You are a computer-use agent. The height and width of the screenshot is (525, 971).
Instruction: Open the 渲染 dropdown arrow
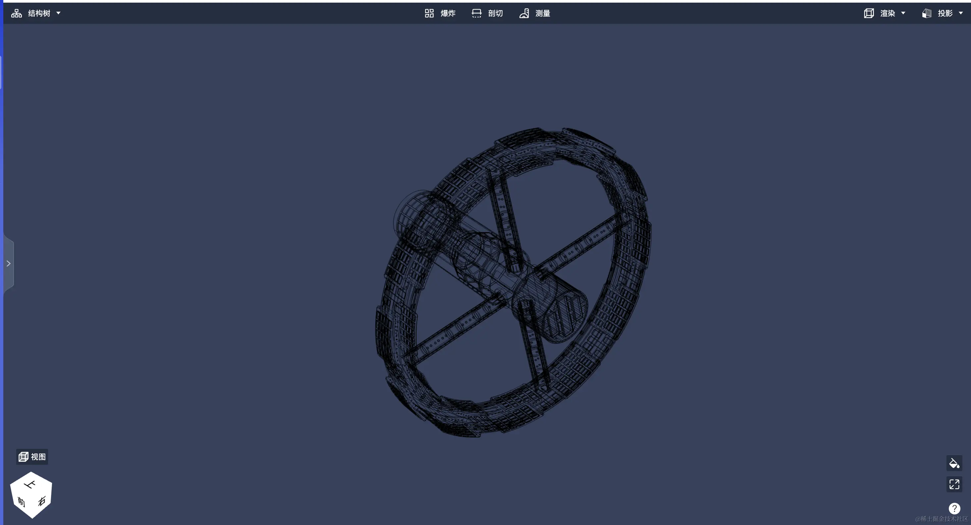(903, 13)
